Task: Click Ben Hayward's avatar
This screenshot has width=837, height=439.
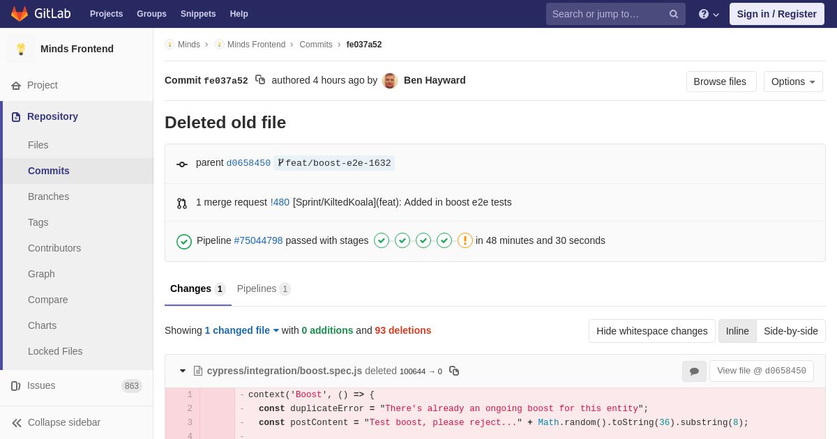Action: [x=390, y=81]
